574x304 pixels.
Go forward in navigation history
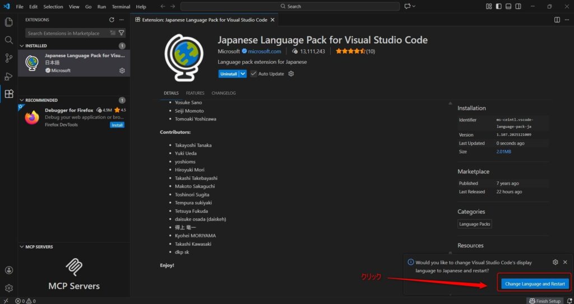[x=173, y=6]
